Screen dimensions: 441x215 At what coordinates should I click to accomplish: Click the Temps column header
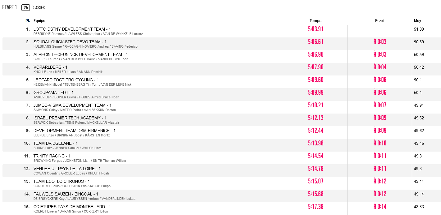pyautogui.click(x=316, y=21)
